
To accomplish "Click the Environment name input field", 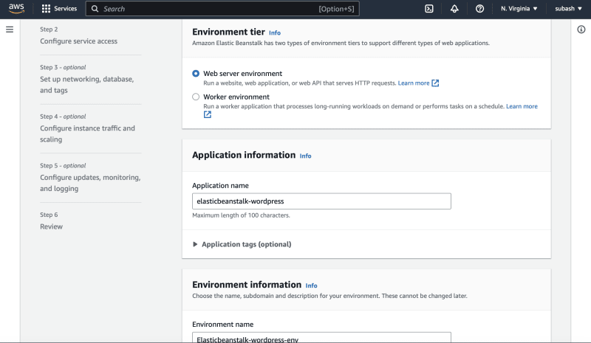I will (x=321, y=337).
